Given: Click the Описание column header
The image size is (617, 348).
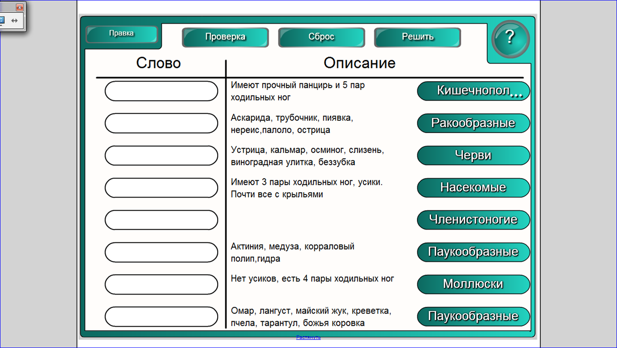Looking at the screenshot, I should 360,63.
